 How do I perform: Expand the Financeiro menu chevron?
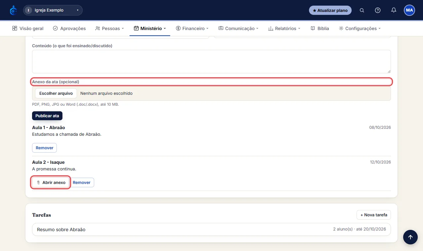[208, 28]
